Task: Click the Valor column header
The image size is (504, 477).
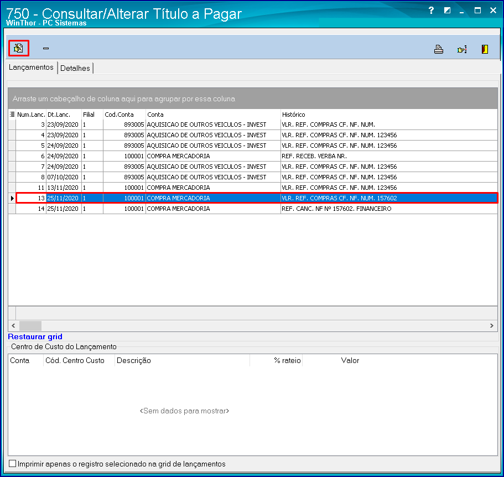Action: click(350, 360)
